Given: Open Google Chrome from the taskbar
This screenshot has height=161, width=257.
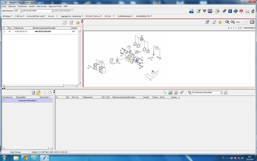Looking at the screenshot, I should pos(25,158).
